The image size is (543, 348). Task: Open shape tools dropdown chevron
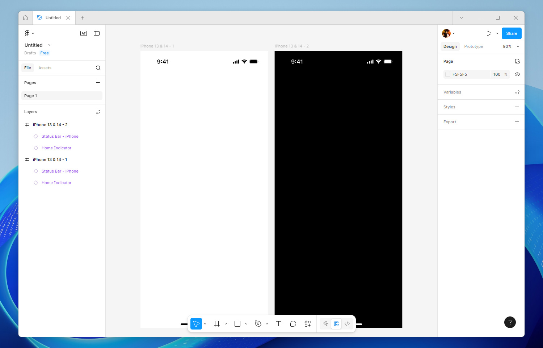coord(246,324)
